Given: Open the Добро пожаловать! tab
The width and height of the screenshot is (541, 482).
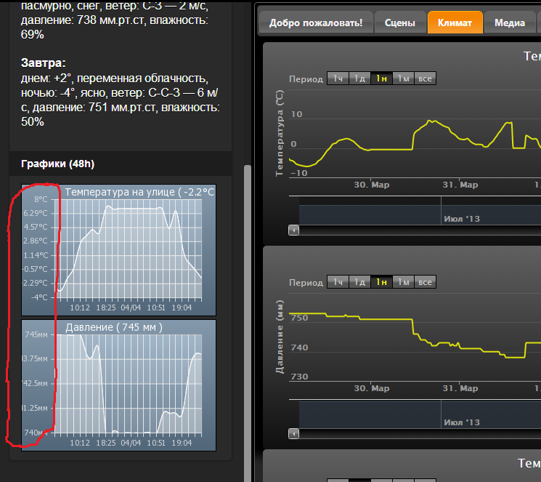Looking at the screenshot, I should point(316,23).
